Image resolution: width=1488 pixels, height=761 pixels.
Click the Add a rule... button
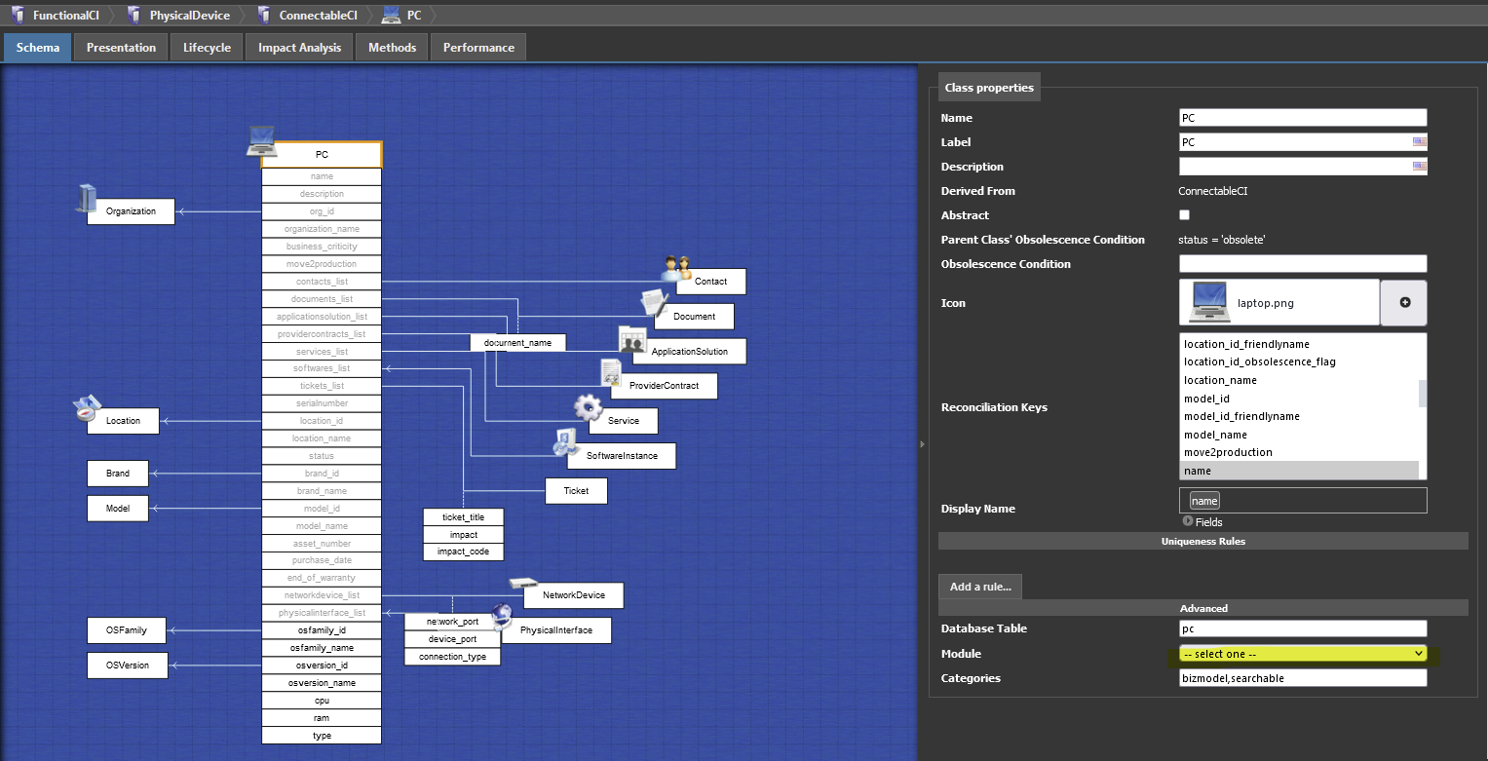click(979, 587)
